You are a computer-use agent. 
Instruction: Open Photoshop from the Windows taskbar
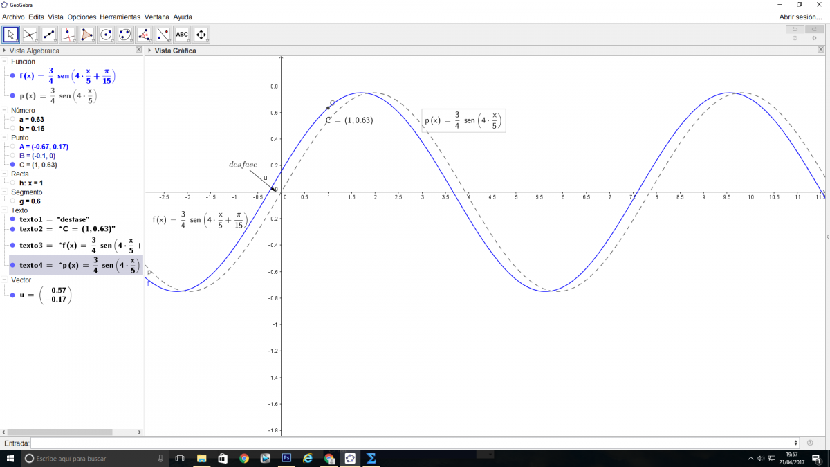tap(286, 458)
